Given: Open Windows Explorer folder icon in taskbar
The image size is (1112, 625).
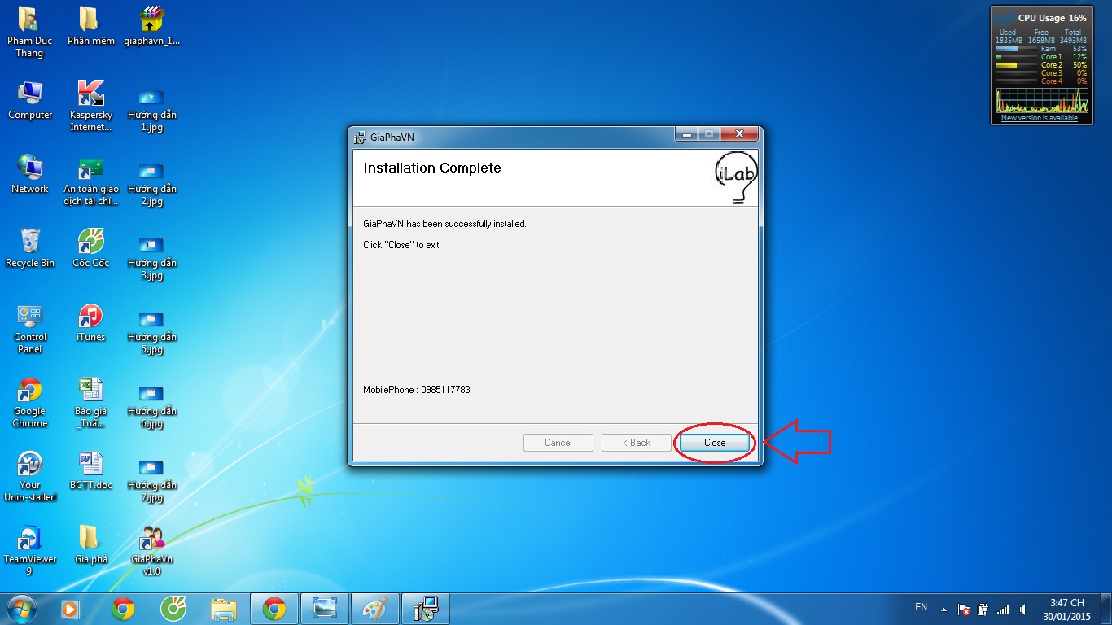Looking at the screenshot, I should [x=224, y=609].
